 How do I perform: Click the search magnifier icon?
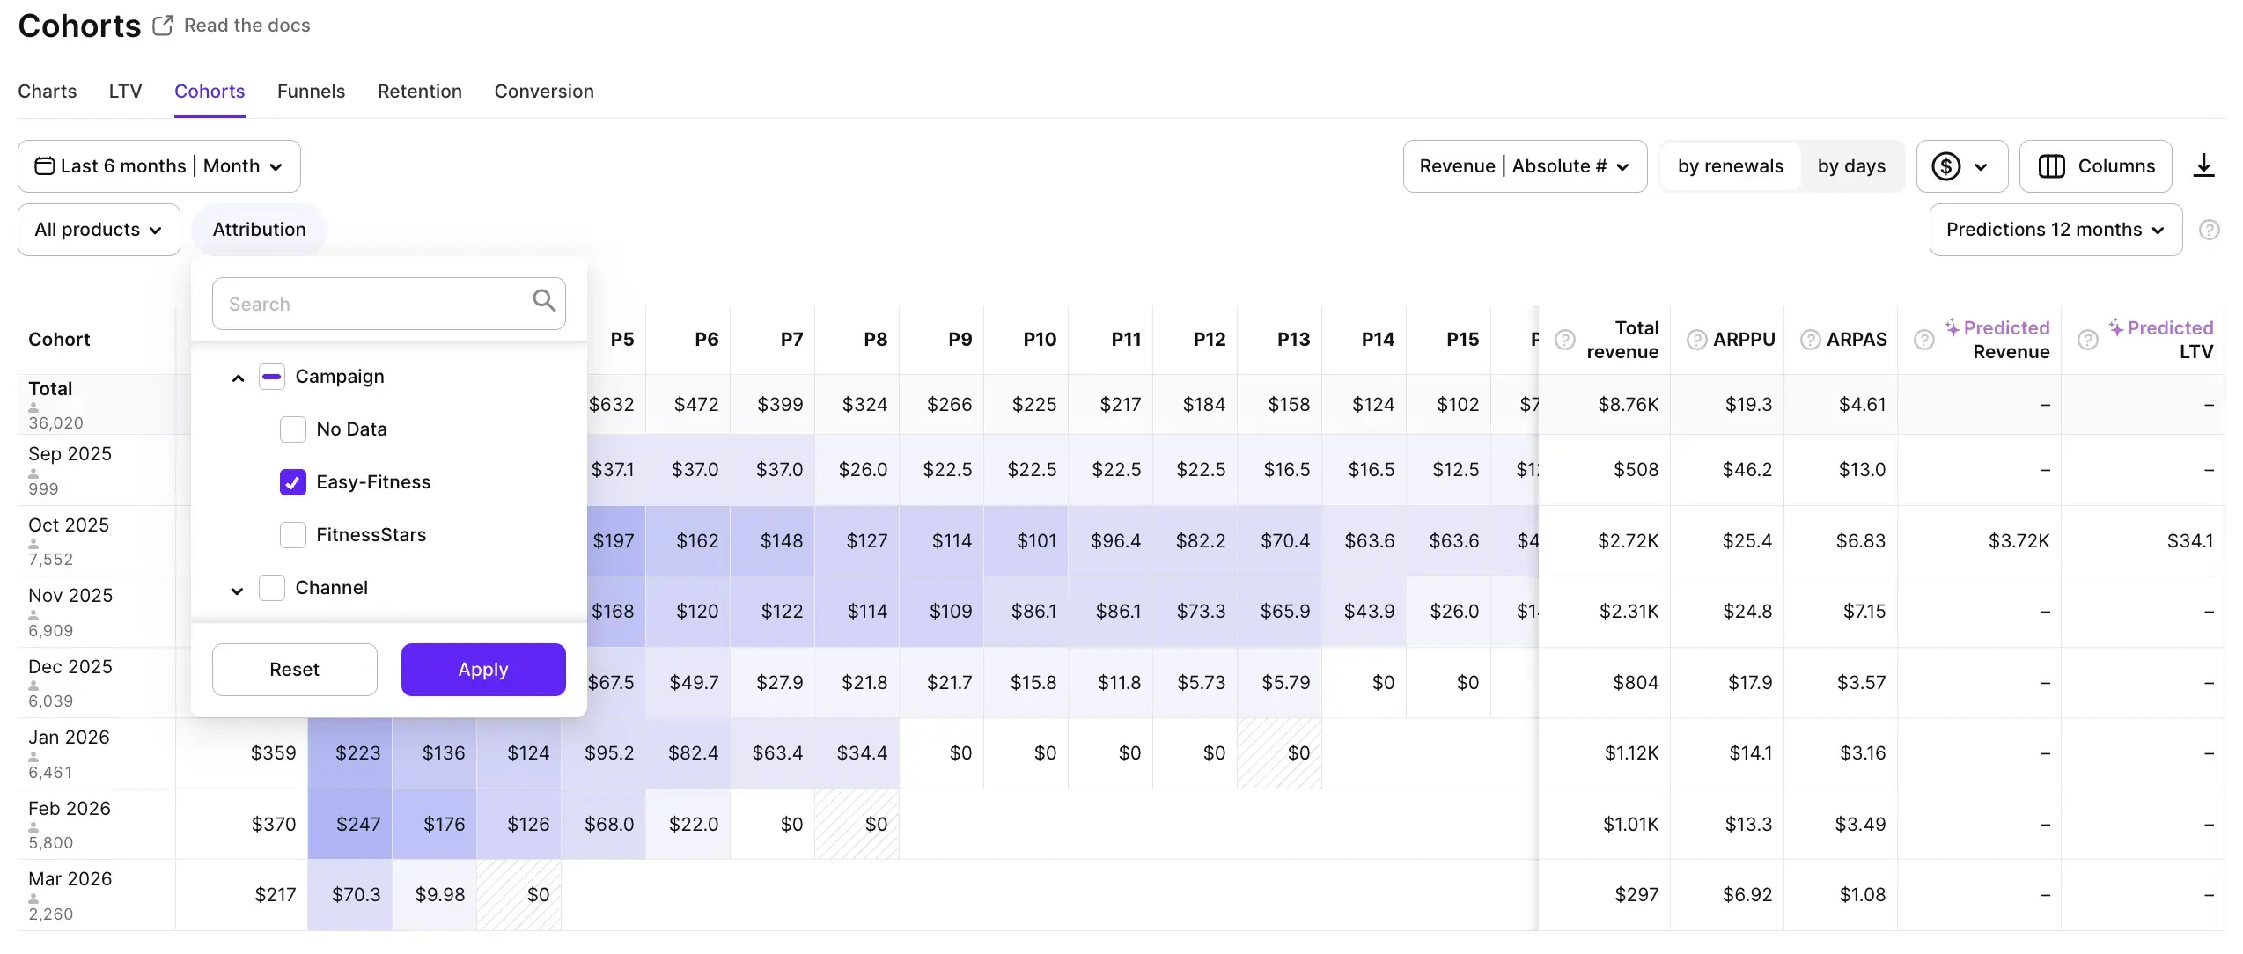[x=543, y=300]
